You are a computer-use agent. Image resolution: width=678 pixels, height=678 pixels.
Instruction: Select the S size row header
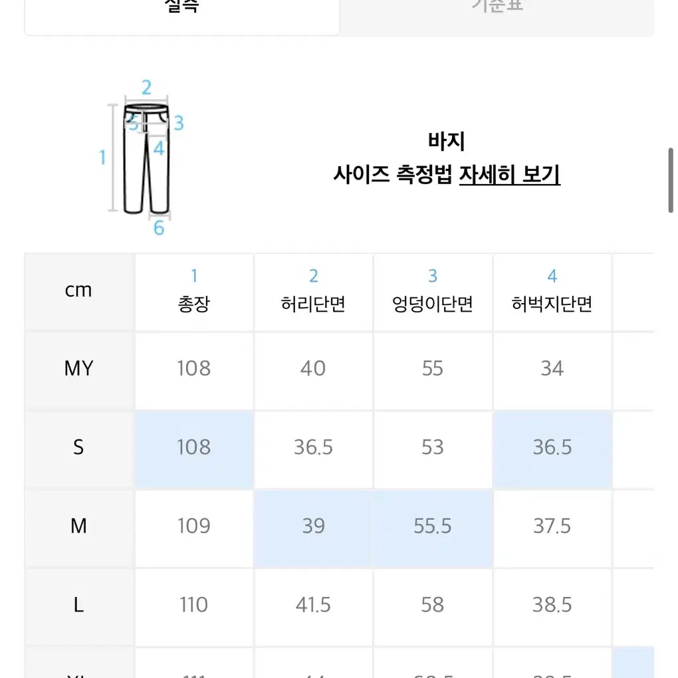click(x=78, y=447)
